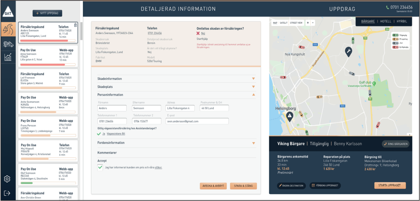
Task: Click orange car south of route 111
Action: pyautogui.click(x=319, y=97)
